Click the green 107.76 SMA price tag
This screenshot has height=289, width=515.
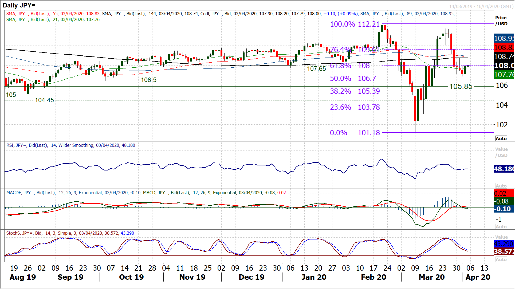click(504, 75)
